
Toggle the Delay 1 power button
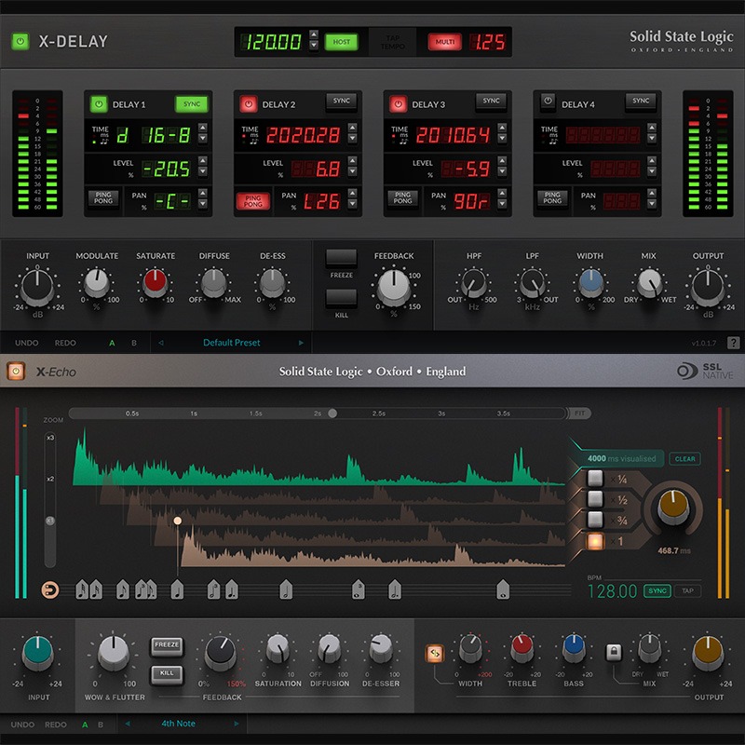click(x=99, y=104)
